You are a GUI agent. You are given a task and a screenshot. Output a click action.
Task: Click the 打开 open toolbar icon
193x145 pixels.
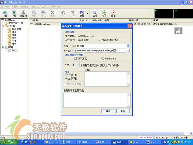(73, 14)
